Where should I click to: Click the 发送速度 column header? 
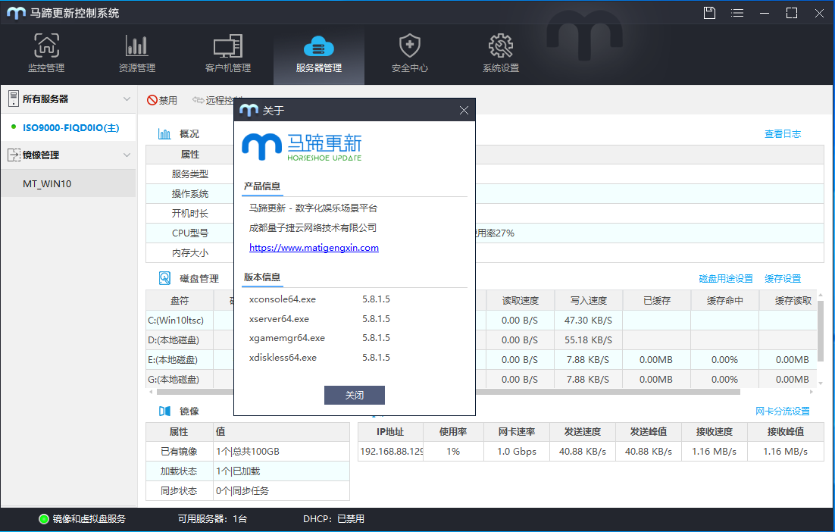[x=583, y=432]
